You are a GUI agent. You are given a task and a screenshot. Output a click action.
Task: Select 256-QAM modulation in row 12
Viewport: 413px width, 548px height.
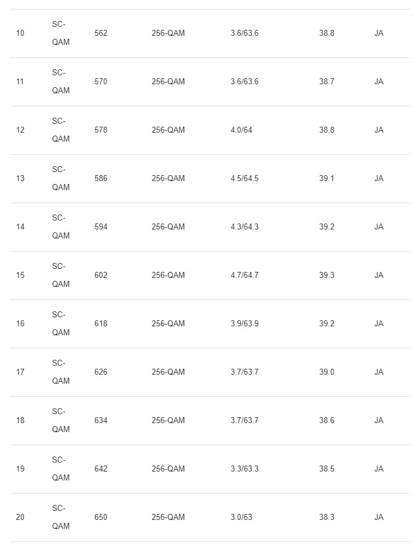click(x=168, y=130)
